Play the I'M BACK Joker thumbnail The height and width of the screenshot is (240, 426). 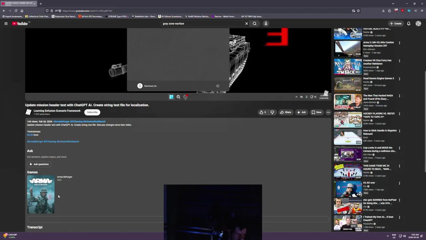click(x=348, y=66)
